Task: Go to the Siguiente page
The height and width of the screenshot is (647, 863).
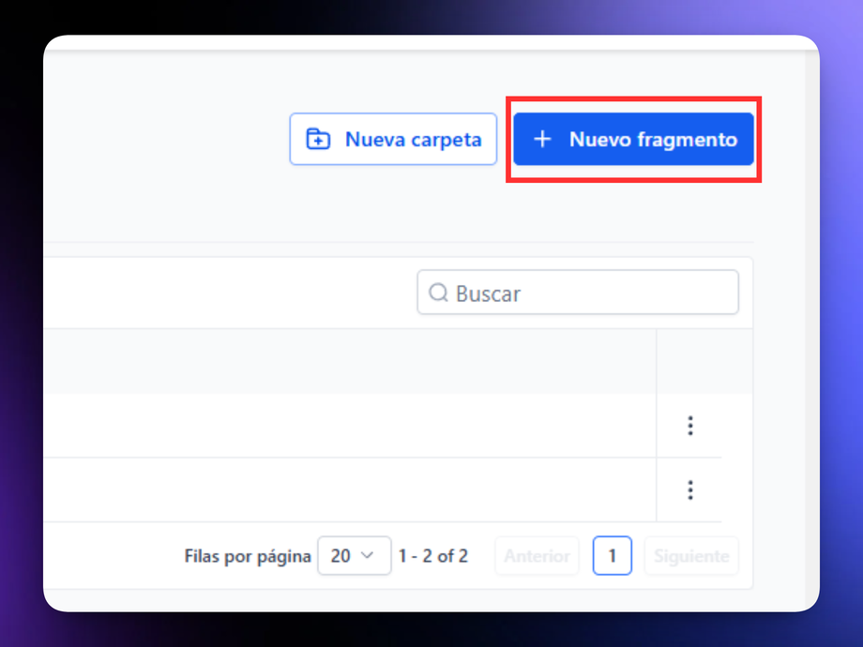Action: (x=691, y=556)
